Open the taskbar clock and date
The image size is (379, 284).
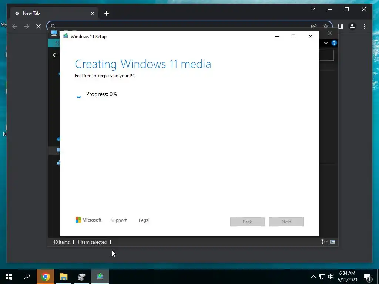(347, 277)
